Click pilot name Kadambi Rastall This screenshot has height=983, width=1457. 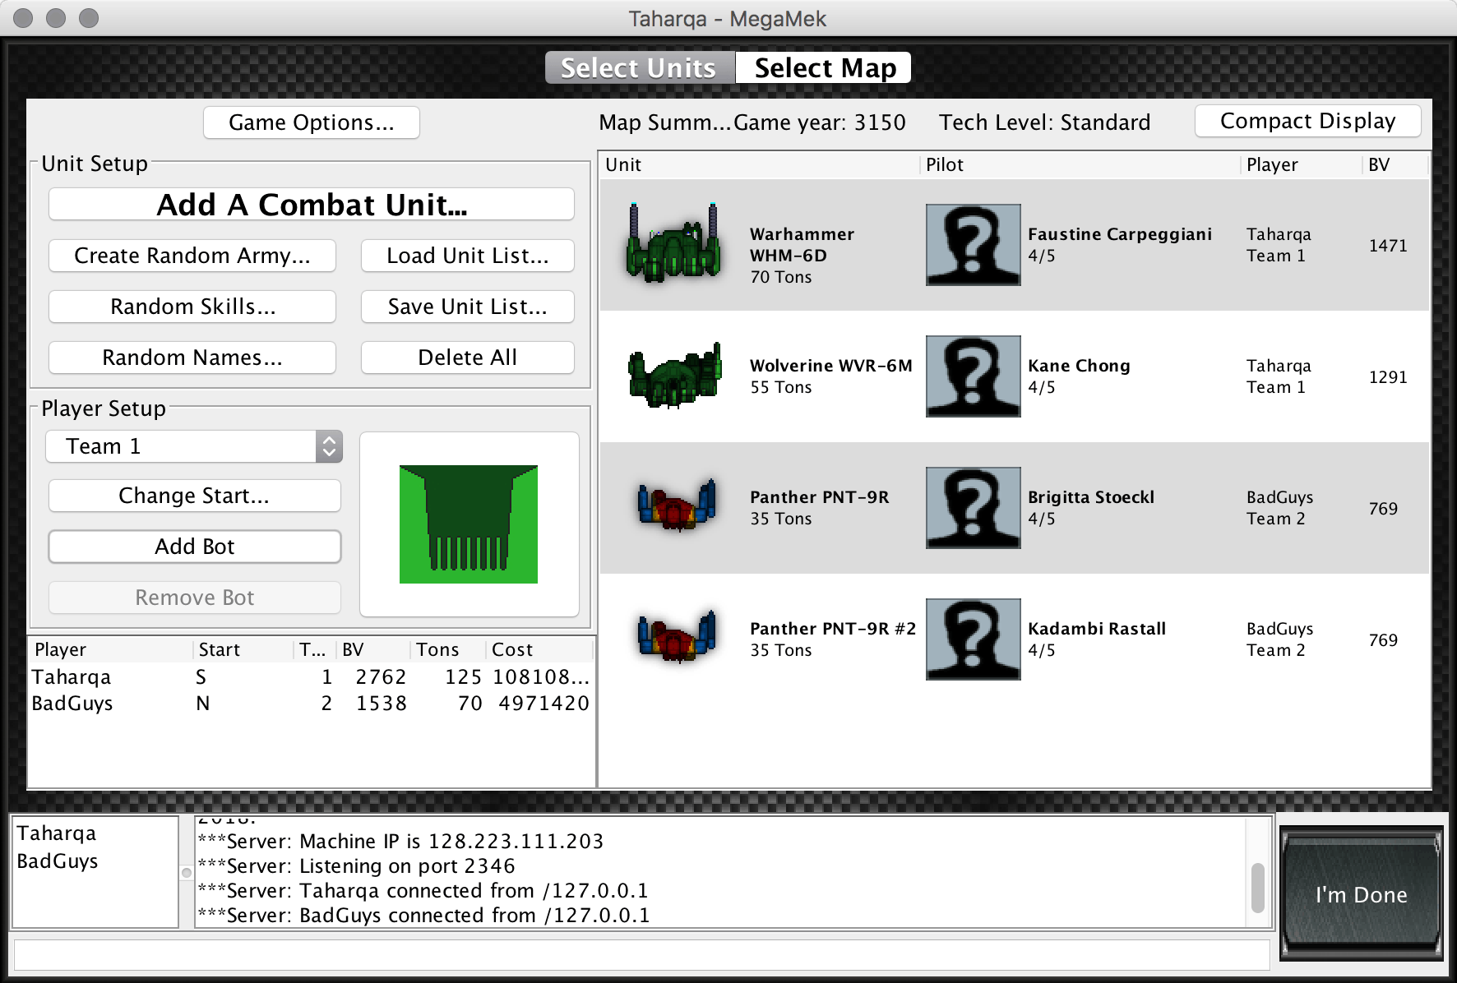[x=1097, y=629]
